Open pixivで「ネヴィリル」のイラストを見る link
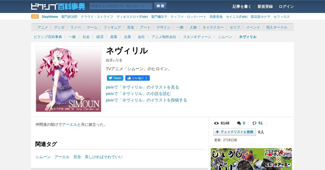The height and width of the screenshot is (170, 325). tap(142, 87)
